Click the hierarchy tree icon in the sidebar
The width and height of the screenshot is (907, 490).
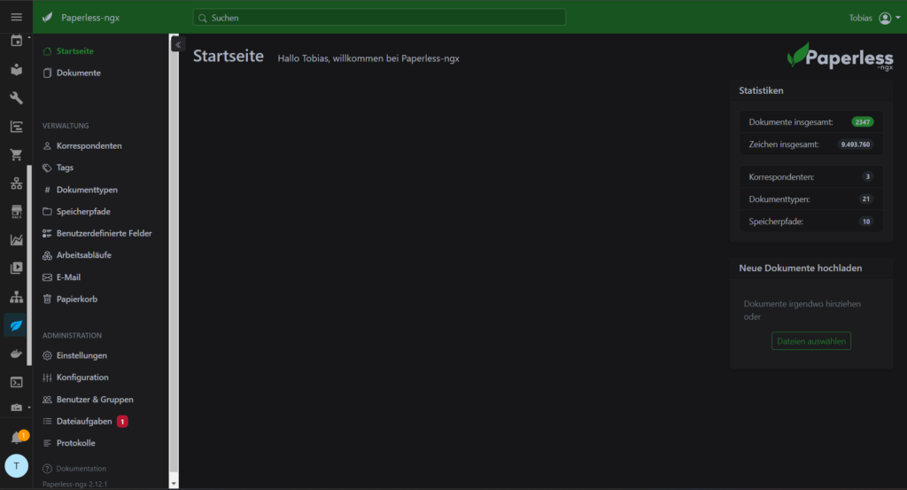click(16, 297)
